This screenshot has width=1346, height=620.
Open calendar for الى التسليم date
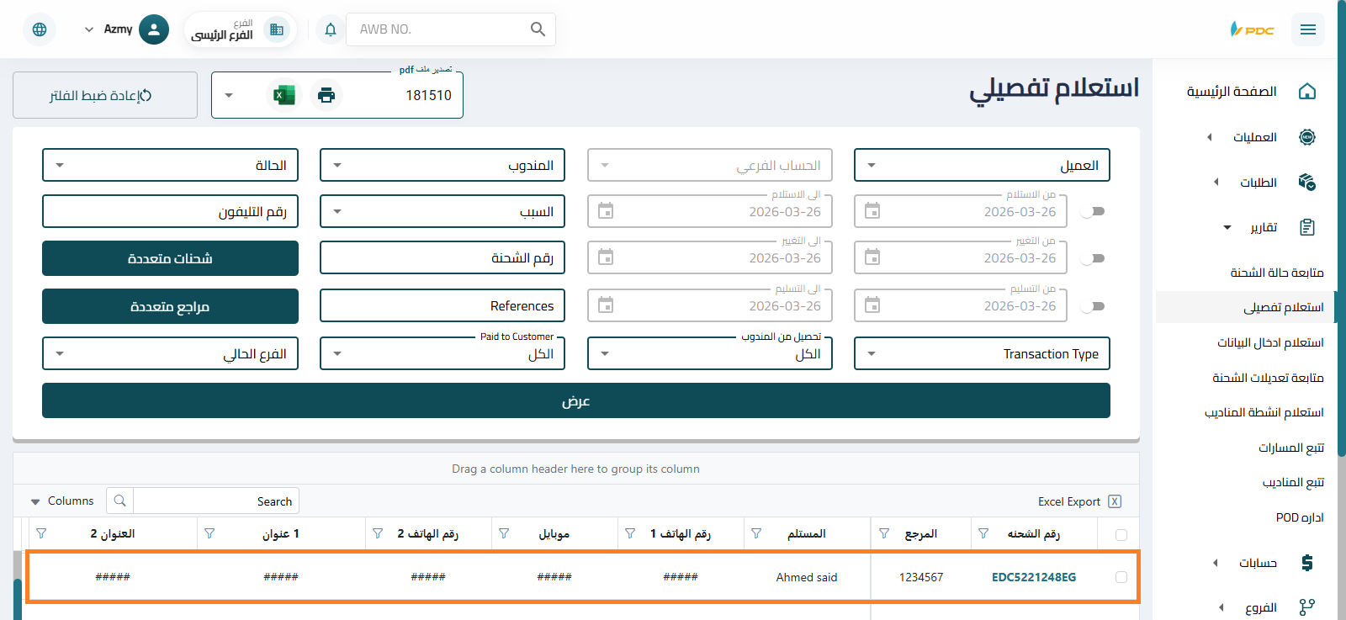606,305
